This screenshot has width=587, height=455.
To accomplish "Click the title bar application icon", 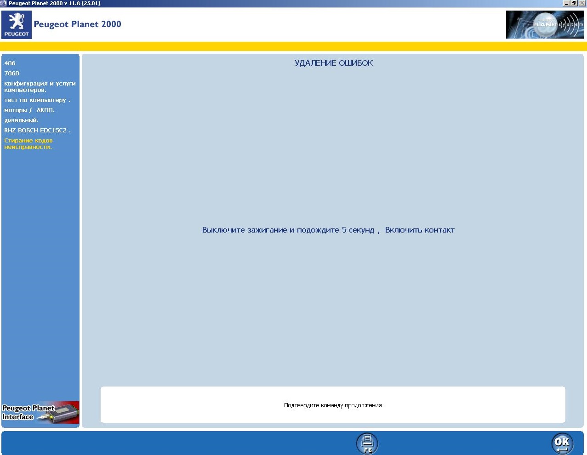I will click(4, 3).
